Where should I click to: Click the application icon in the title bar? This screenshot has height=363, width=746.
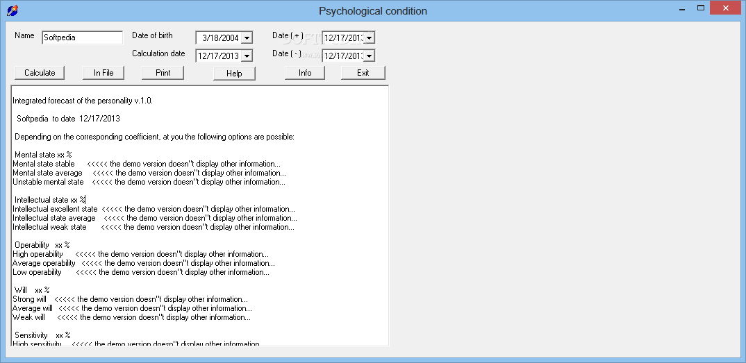[x=13, y=10]
